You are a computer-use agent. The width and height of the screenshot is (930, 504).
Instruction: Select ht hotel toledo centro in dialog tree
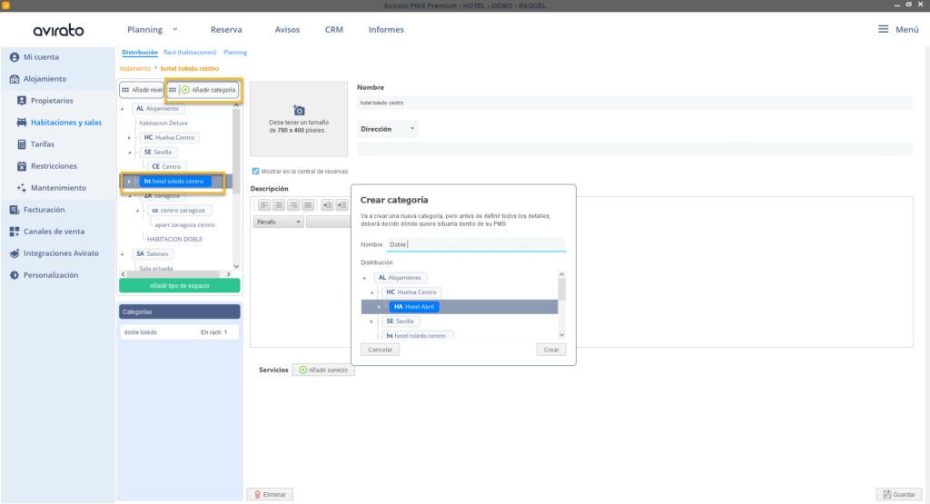418,336
